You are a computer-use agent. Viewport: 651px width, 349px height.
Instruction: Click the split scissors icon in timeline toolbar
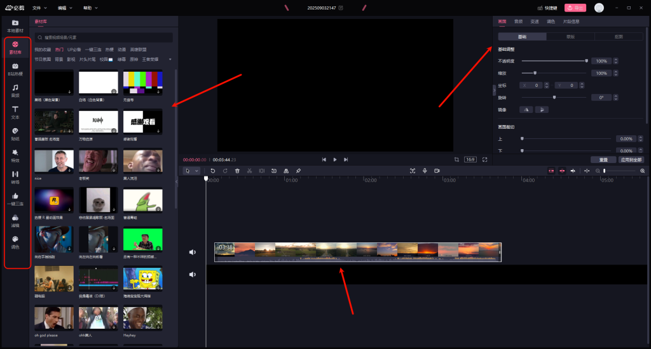tap(250, 171)
